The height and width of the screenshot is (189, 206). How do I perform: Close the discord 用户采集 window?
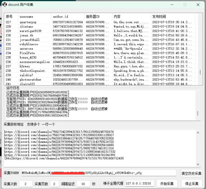tap(198, 5)
